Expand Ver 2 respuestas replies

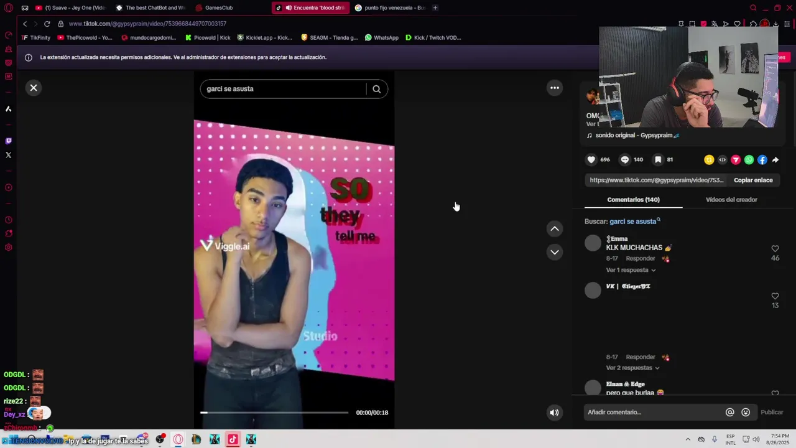[632, 368]
